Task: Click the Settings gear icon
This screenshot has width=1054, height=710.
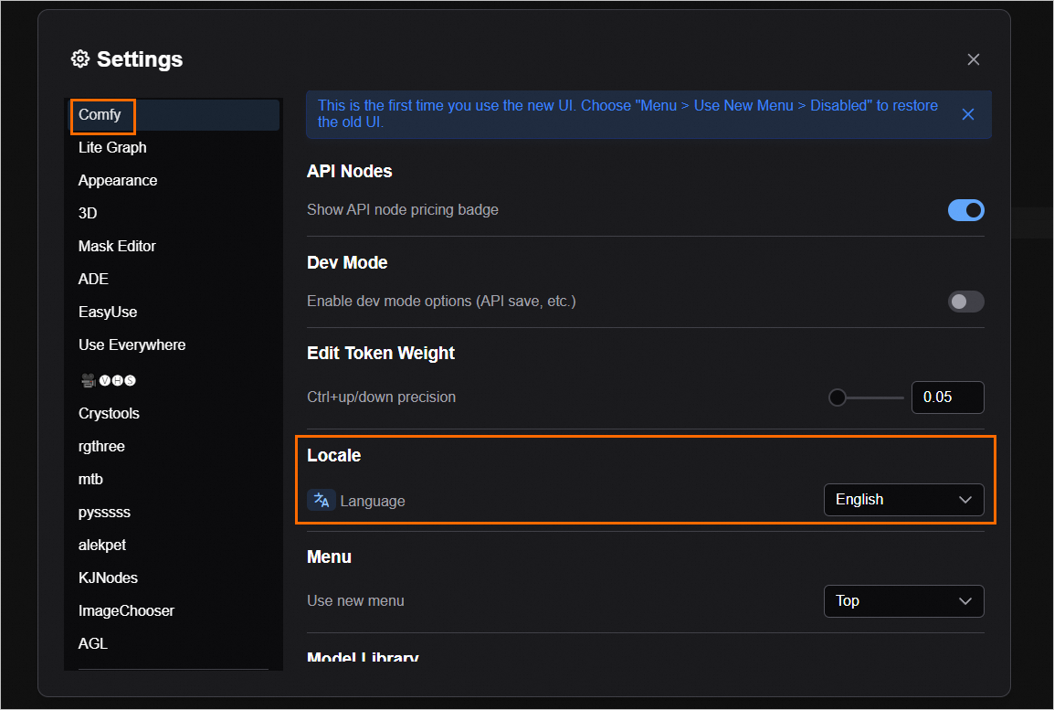Action: click(80, 59)
